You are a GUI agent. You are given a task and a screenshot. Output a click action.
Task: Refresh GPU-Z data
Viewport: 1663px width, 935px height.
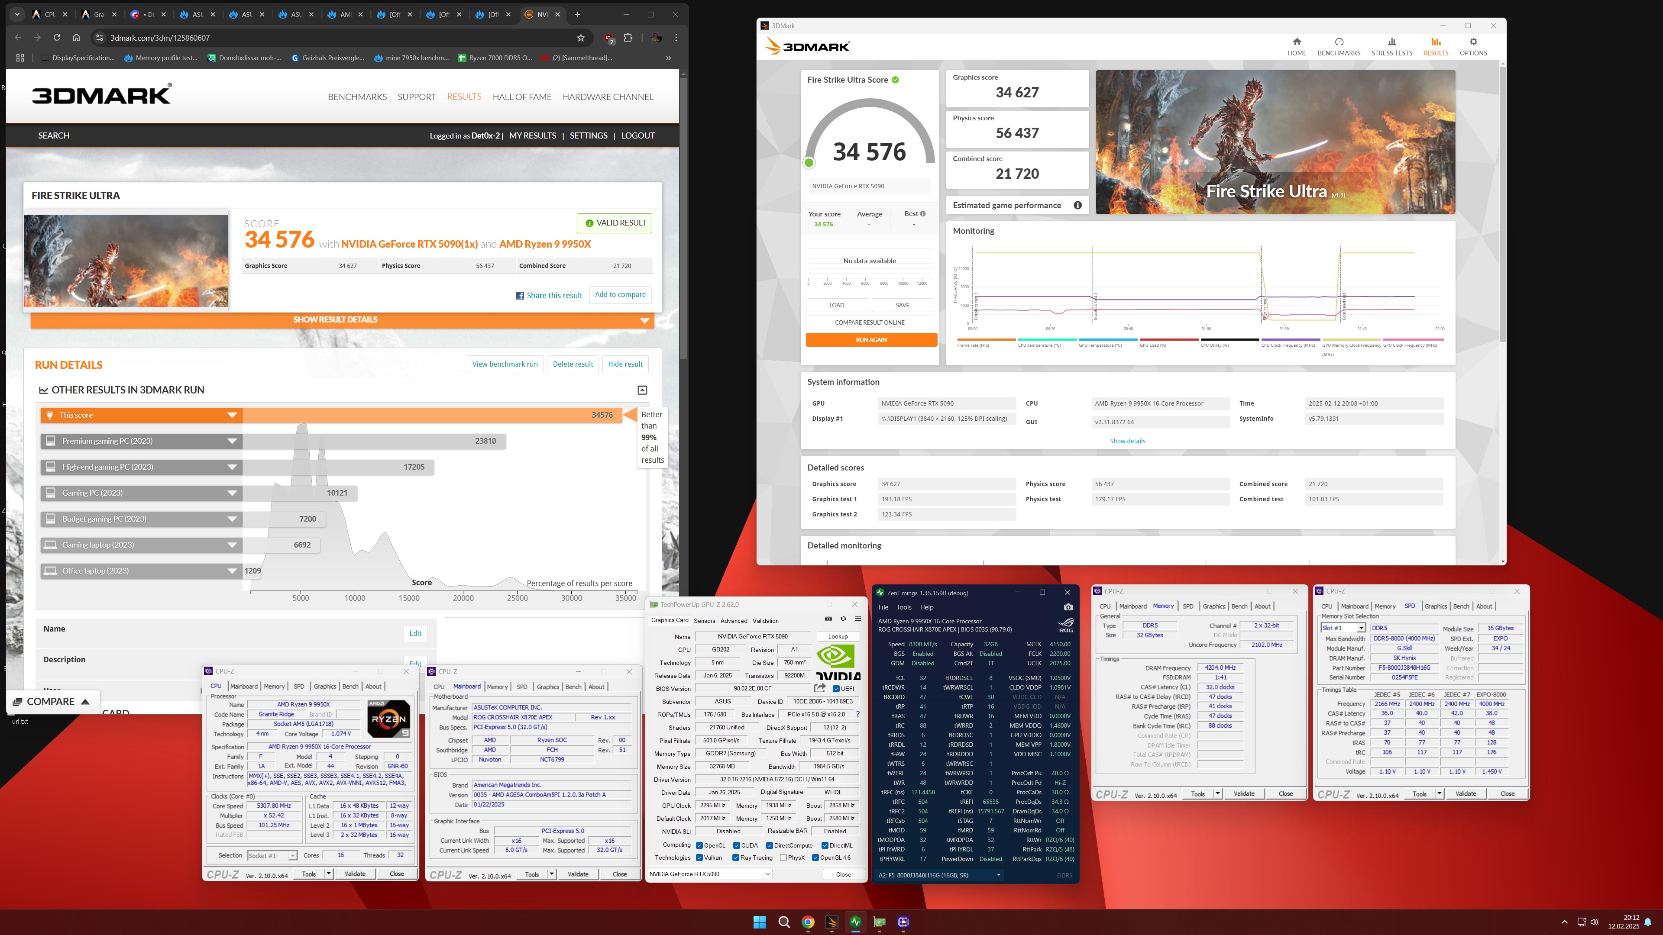click(x=843, y=619)
